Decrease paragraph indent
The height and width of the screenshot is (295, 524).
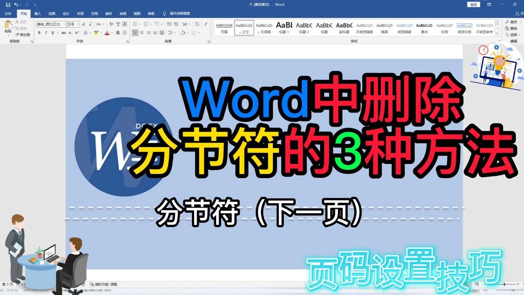click(169, 24)
